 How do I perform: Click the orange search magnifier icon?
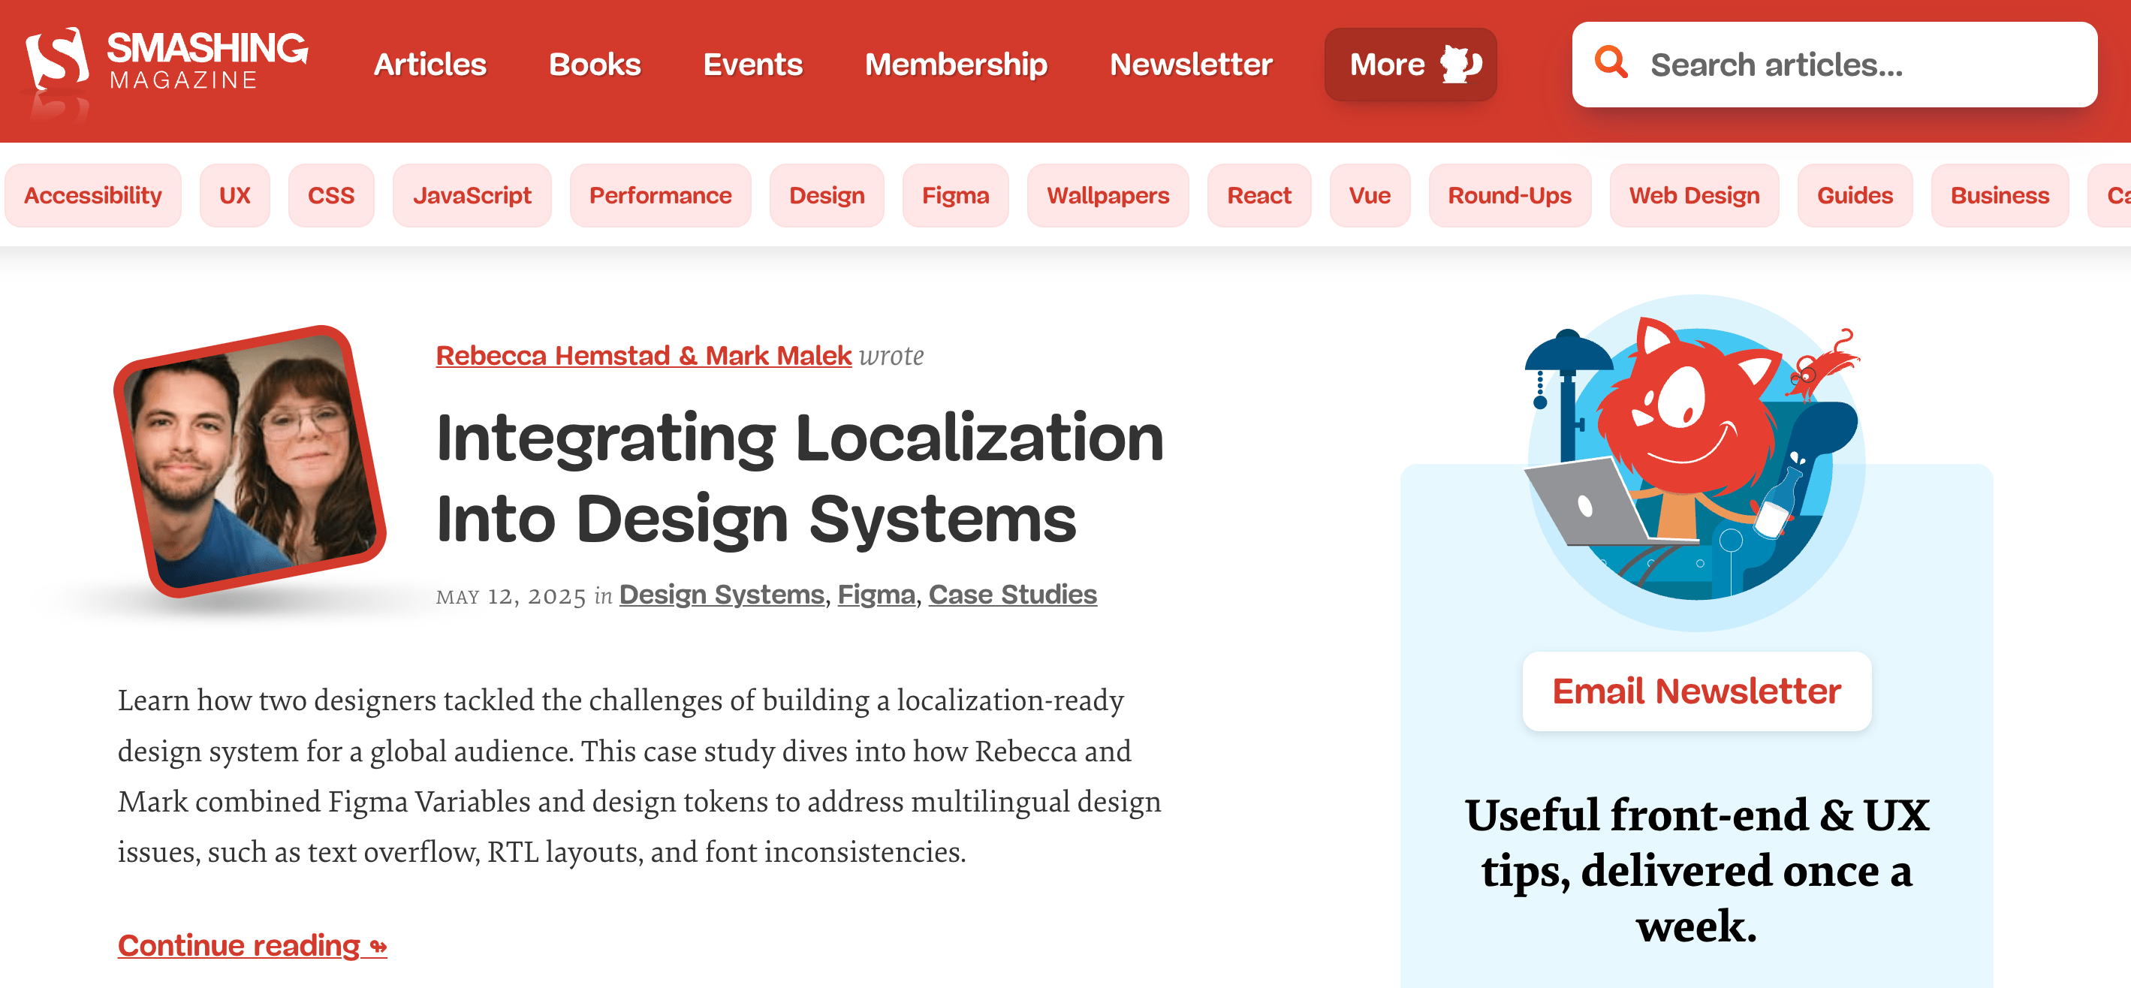(x=1610, y=64)
